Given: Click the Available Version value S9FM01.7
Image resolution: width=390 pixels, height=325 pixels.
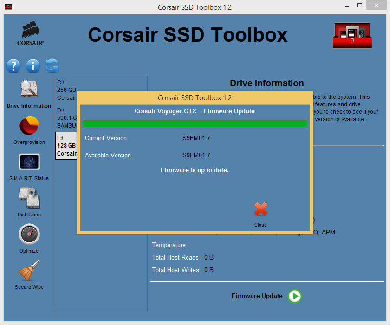Looking at the screenshot, I should point(196,155).
